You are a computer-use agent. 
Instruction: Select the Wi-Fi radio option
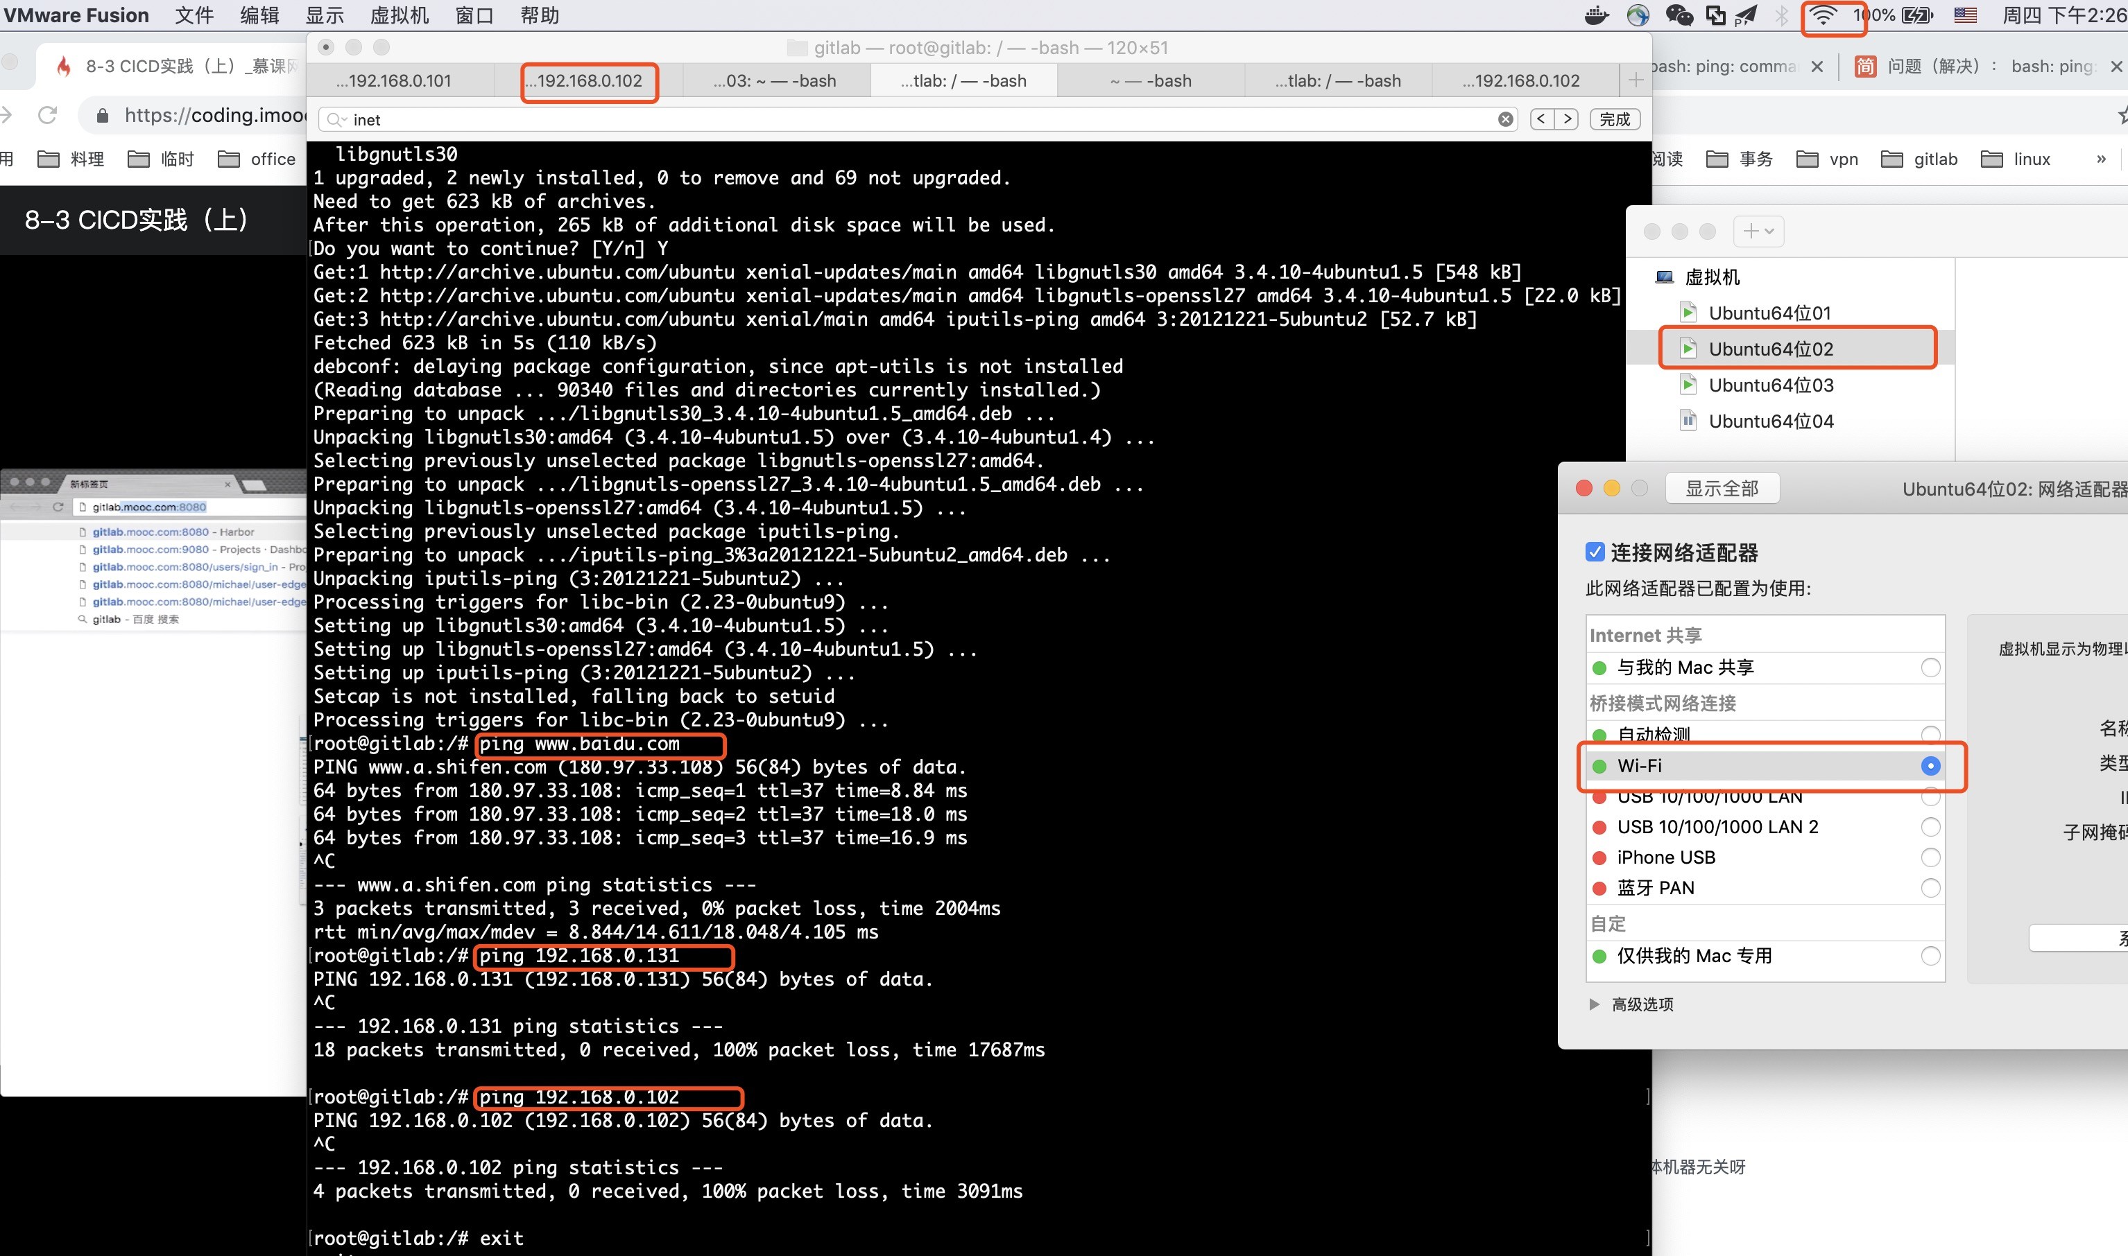click(1930, 766)
